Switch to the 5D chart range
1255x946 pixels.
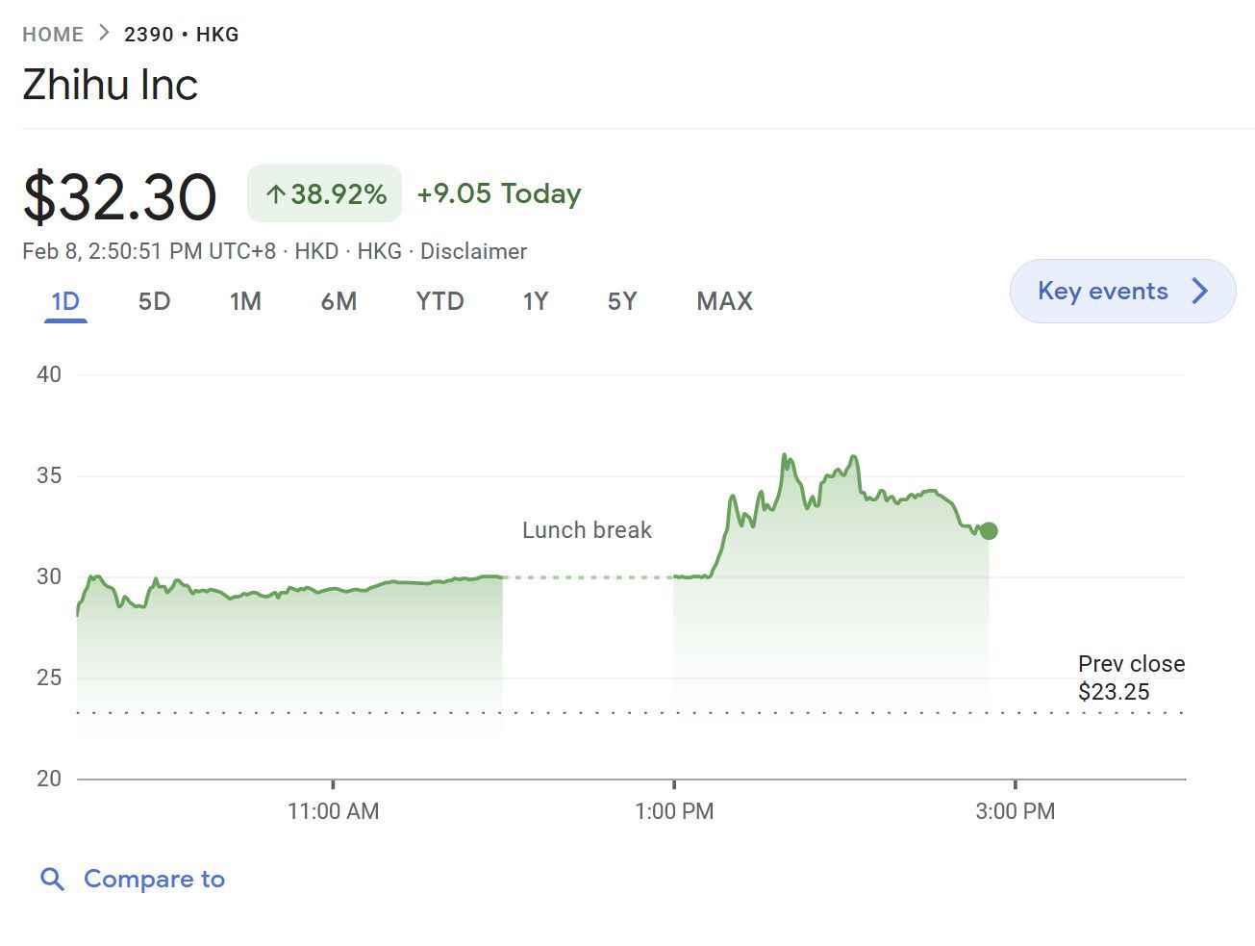(154, 301)
